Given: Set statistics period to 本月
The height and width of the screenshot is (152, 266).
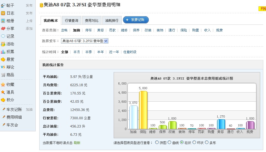Looking at the screenshot, I should pyautogui.click(x=77, y=52).
